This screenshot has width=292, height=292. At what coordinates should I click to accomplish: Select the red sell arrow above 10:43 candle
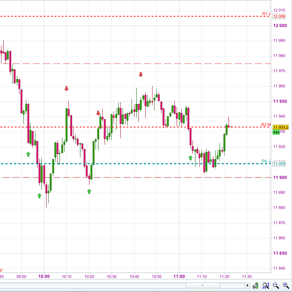(x=141, y=75)
